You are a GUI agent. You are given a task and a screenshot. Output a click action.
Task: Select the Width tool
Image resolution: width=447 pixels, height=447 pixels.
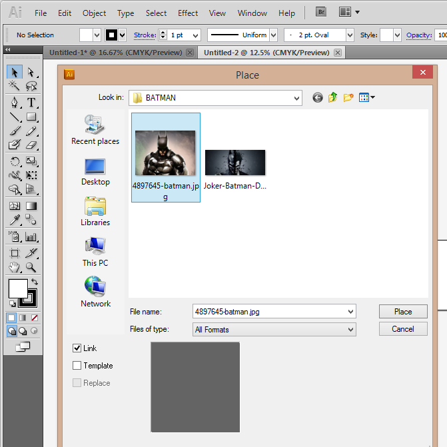(x=15, y=175)
